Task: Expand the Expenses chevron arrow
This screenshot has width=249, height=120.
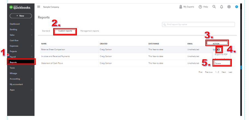Action: [x=32, y=46]
